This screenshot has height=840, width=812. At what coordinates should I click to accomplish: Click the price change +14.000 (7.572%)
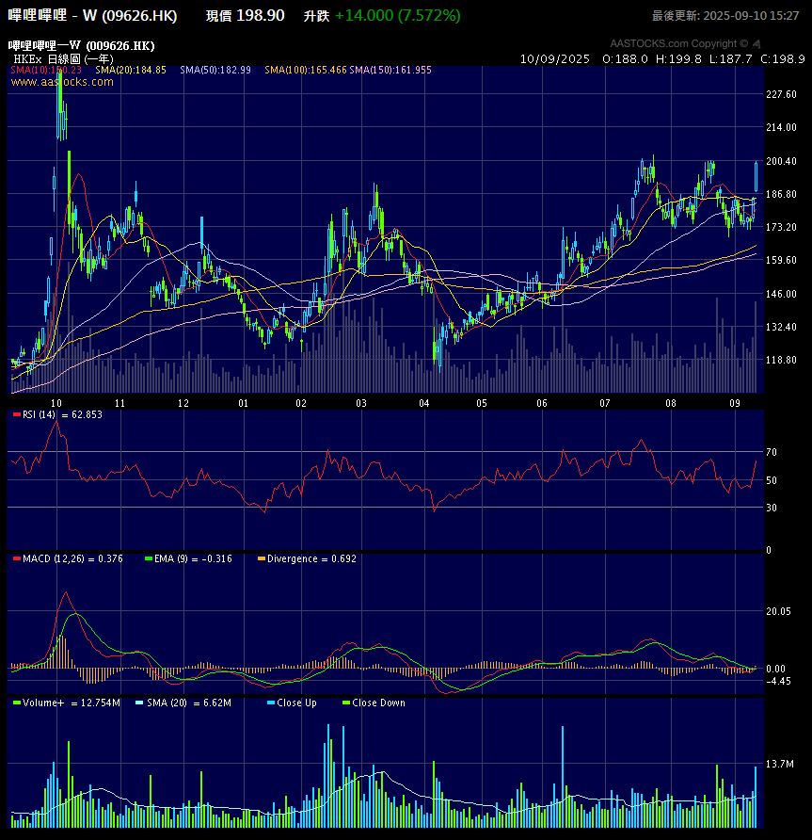pyautogui.click(x=398, y=15)
